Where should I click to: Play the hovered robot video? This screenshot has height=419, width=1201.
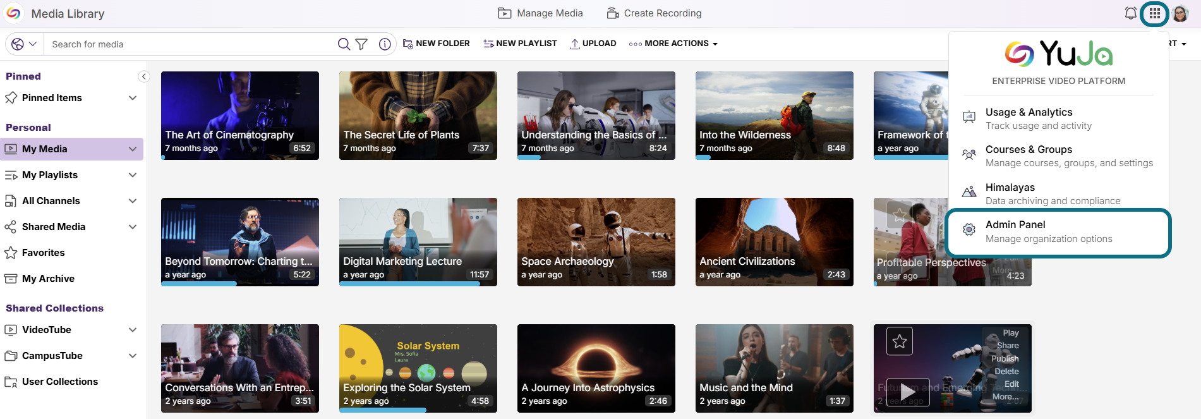[907, 391]
